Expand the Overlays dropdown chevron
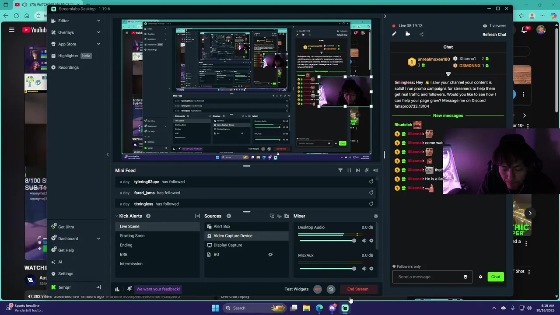 coord(98,32)
